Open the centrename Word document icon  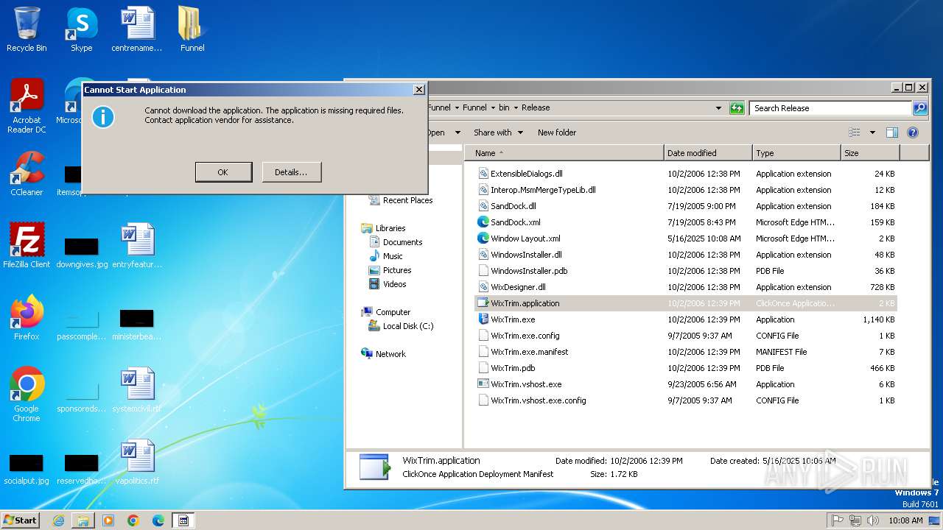click(x=137, y=29)
